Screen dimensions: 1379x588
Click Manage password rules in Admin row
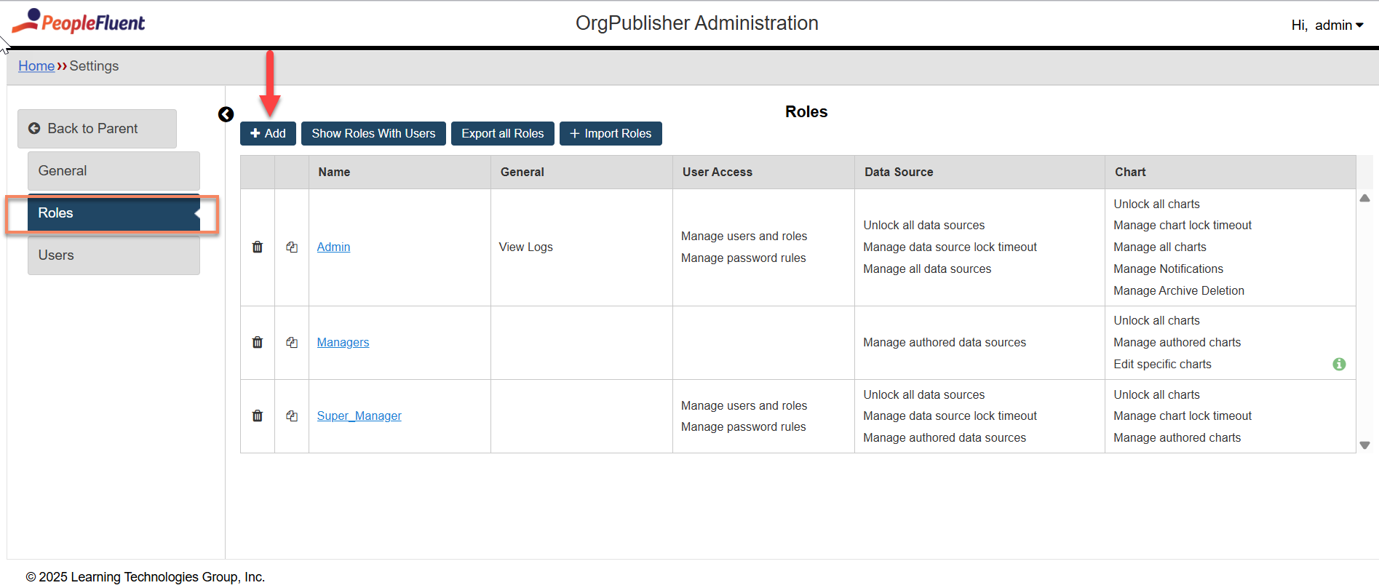click(743, 258)
